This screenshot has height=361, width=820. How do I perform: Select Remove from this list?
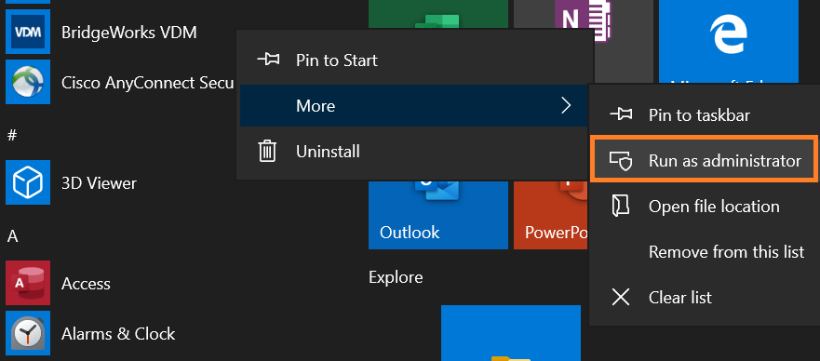click(x=704, y=252)
